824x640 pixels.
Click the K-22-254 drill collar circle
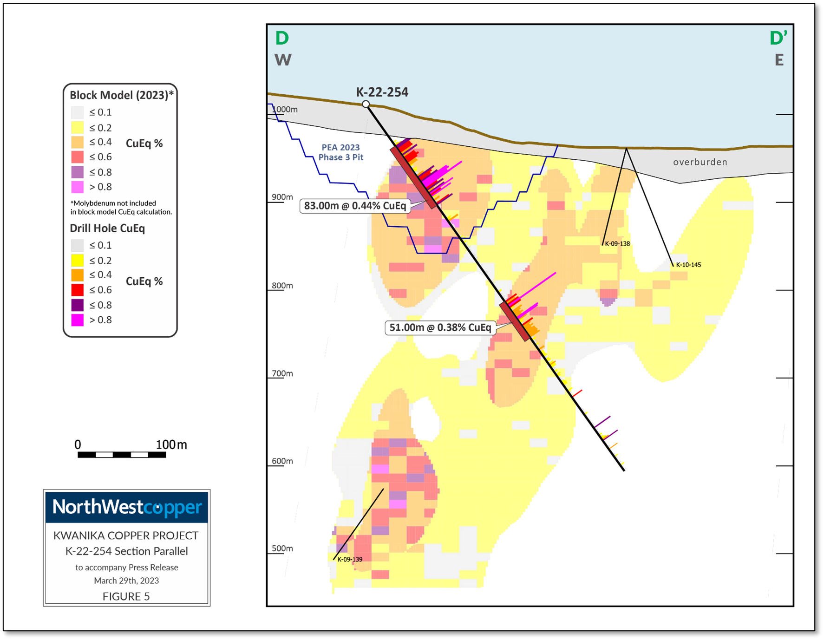[366, 104]
